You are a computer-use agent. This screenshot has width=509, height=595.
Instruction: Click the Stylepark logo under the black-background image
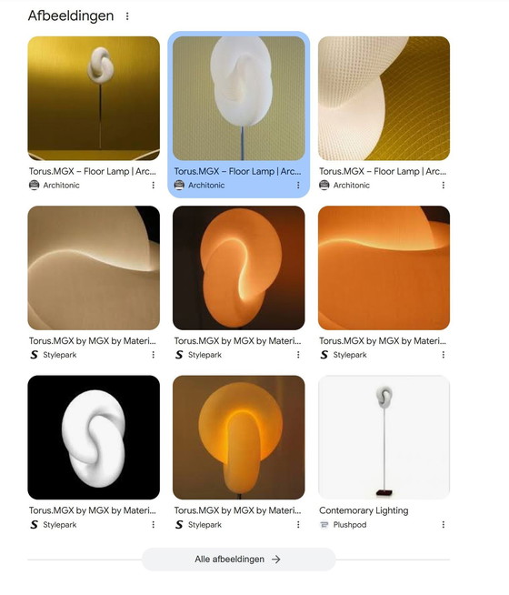pyautogui.click(x=35, y=524)
